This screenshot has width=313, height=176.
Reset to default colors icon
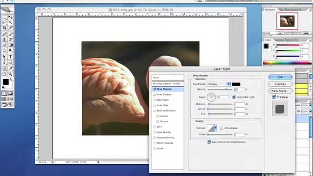3,88
